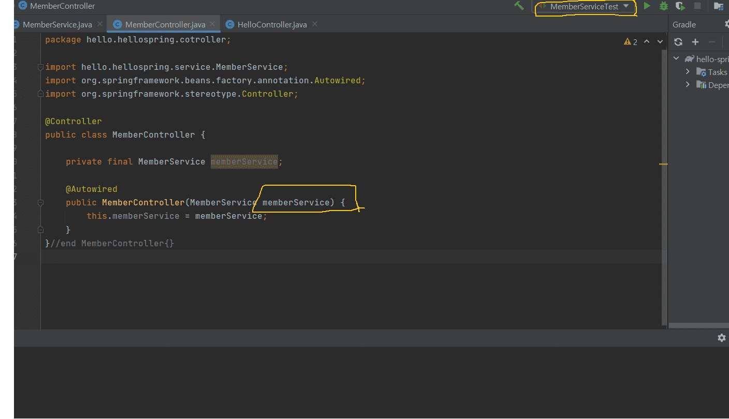Click the @Autowired annotation
Image resolution: width=729 pixels, height=419 pixels.
click(x=92, y=189)
